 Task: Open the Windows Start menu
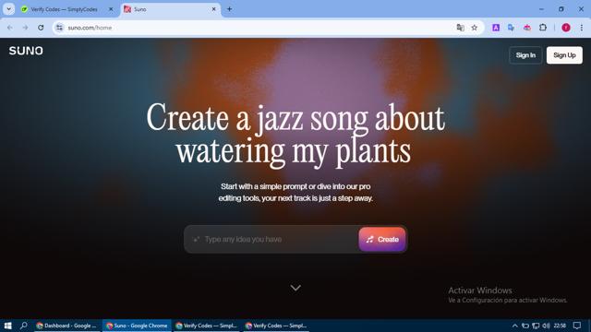(x=7, y=326)
